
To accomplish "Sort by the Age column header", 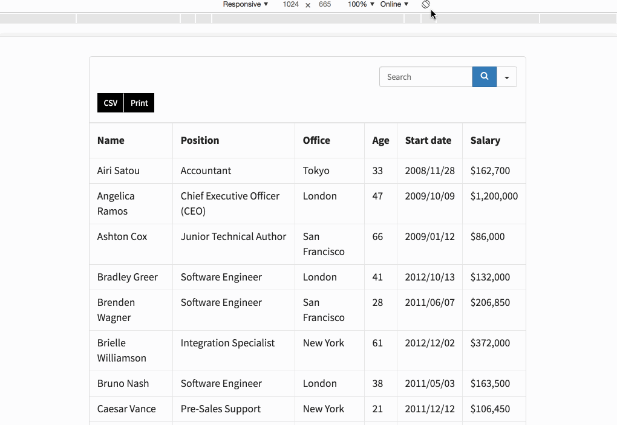I will pyautogui.click(x=380, y=141).
